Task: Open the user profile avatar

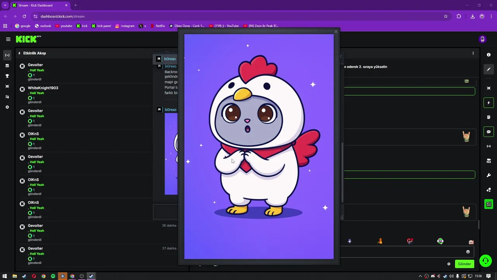Action: coord(483,39)
